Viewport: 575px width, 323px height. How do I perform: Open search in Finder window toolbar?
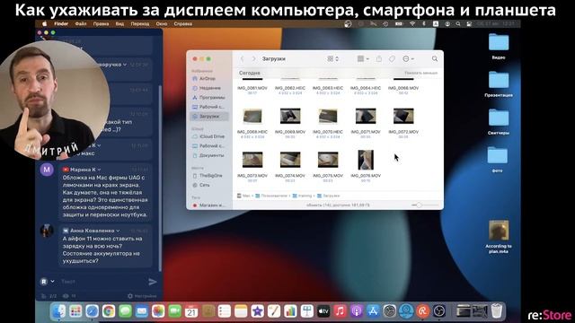tap(435, 58)
